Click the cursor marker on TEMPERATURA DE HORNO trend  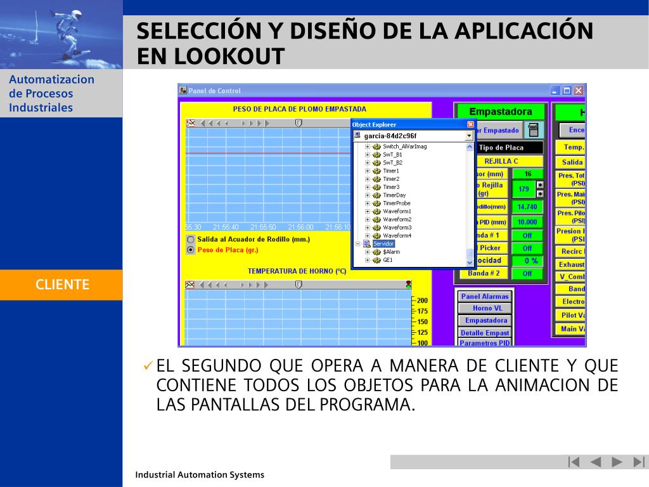pos(299,285)
